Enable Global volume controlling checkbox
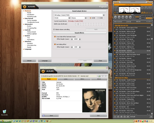154x123 pixels. point(54,29)
